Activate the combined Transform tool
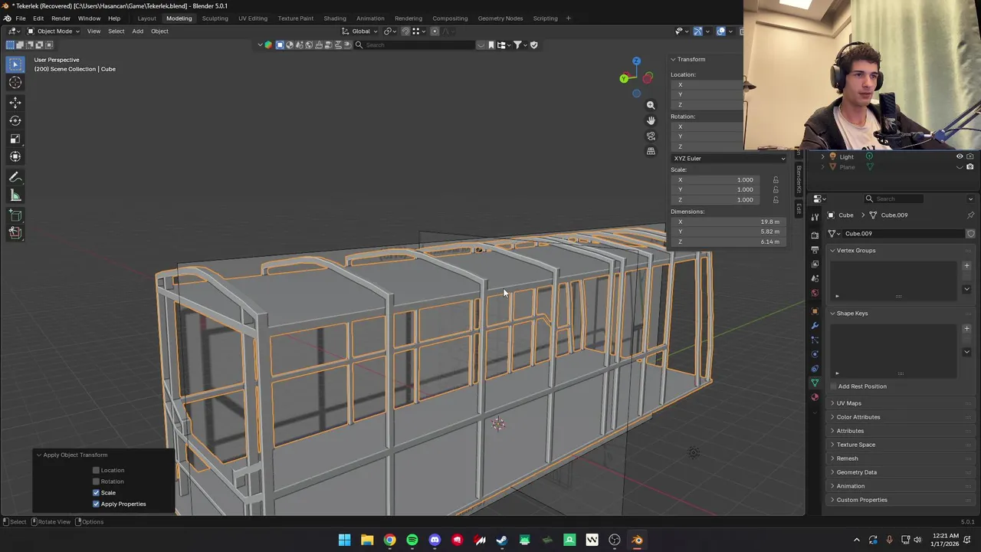The image size is (981, 552). [x=15, y=156]
